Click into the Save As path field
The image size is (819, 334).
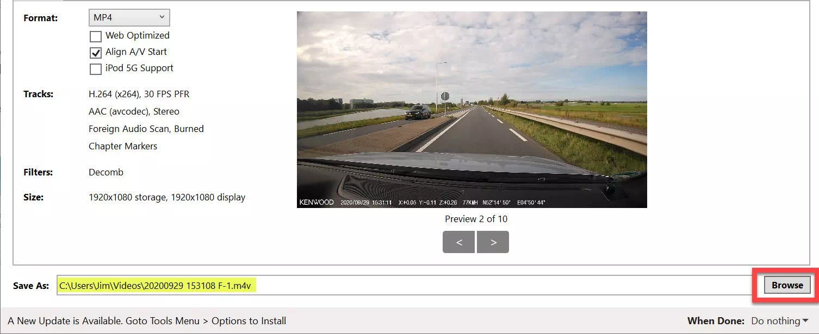[x=405, y=285]
